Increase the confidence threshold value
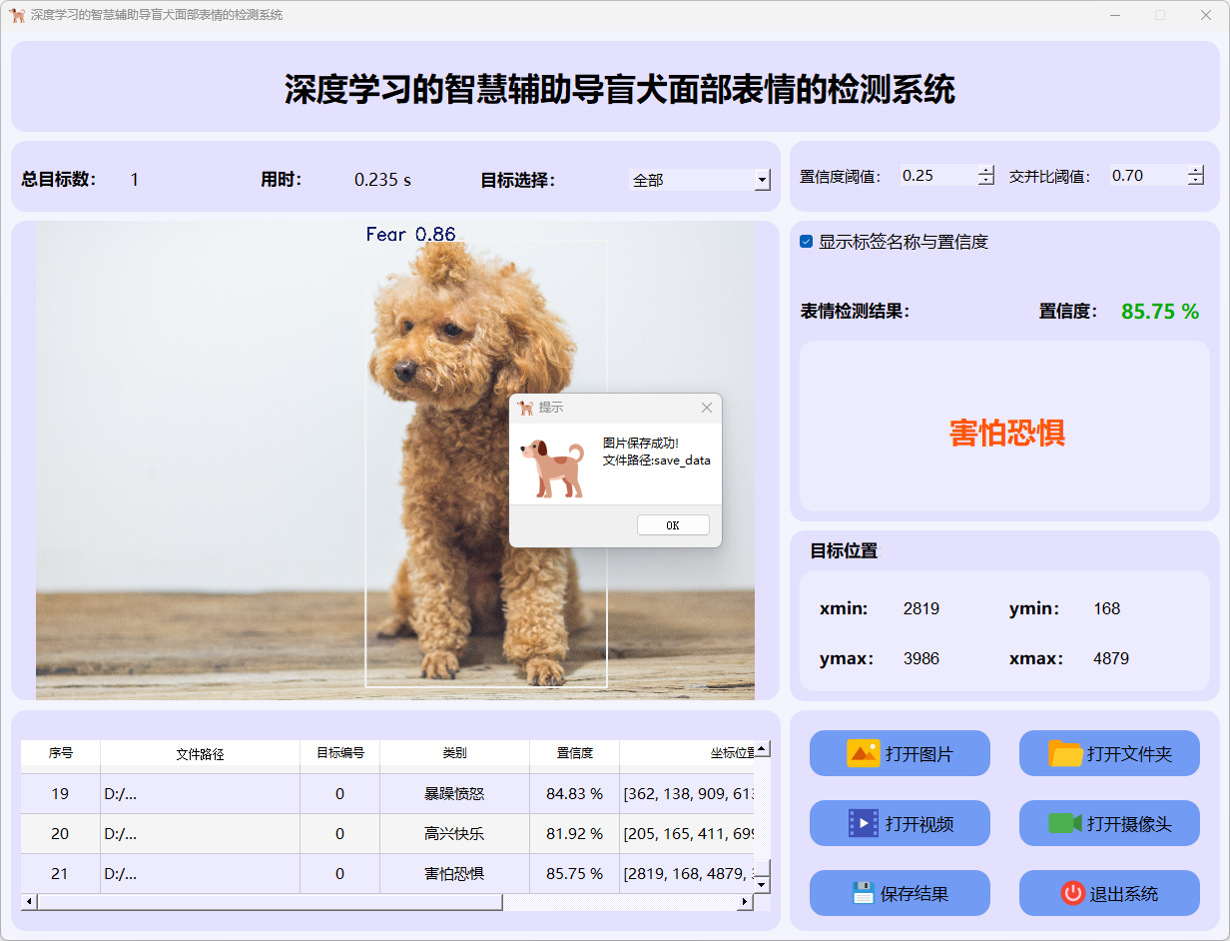The width and height of the screenshot is (1230, 941). coord(986,170)
